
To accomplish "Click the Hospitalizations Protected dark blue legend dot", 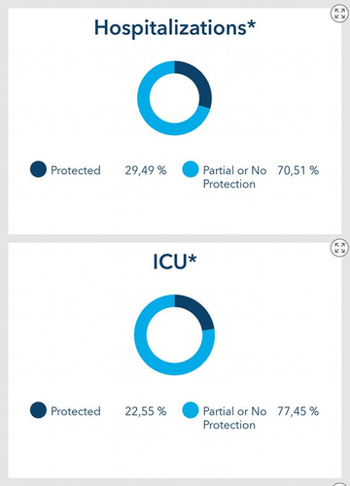I will point(38,169).
